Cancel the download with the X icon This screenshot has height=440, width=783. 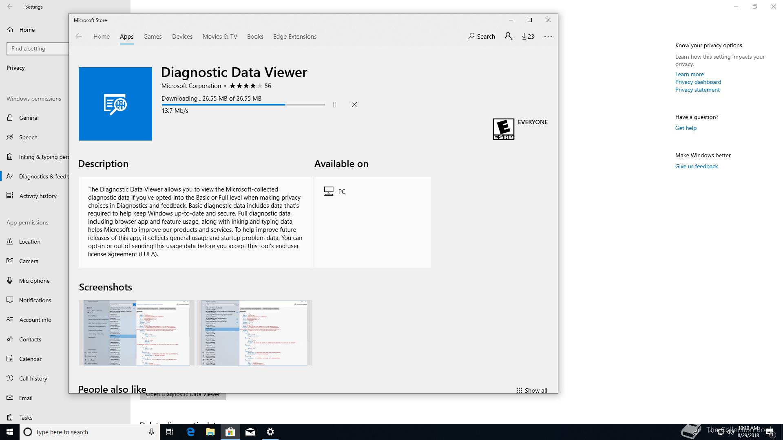coord(354,105)
